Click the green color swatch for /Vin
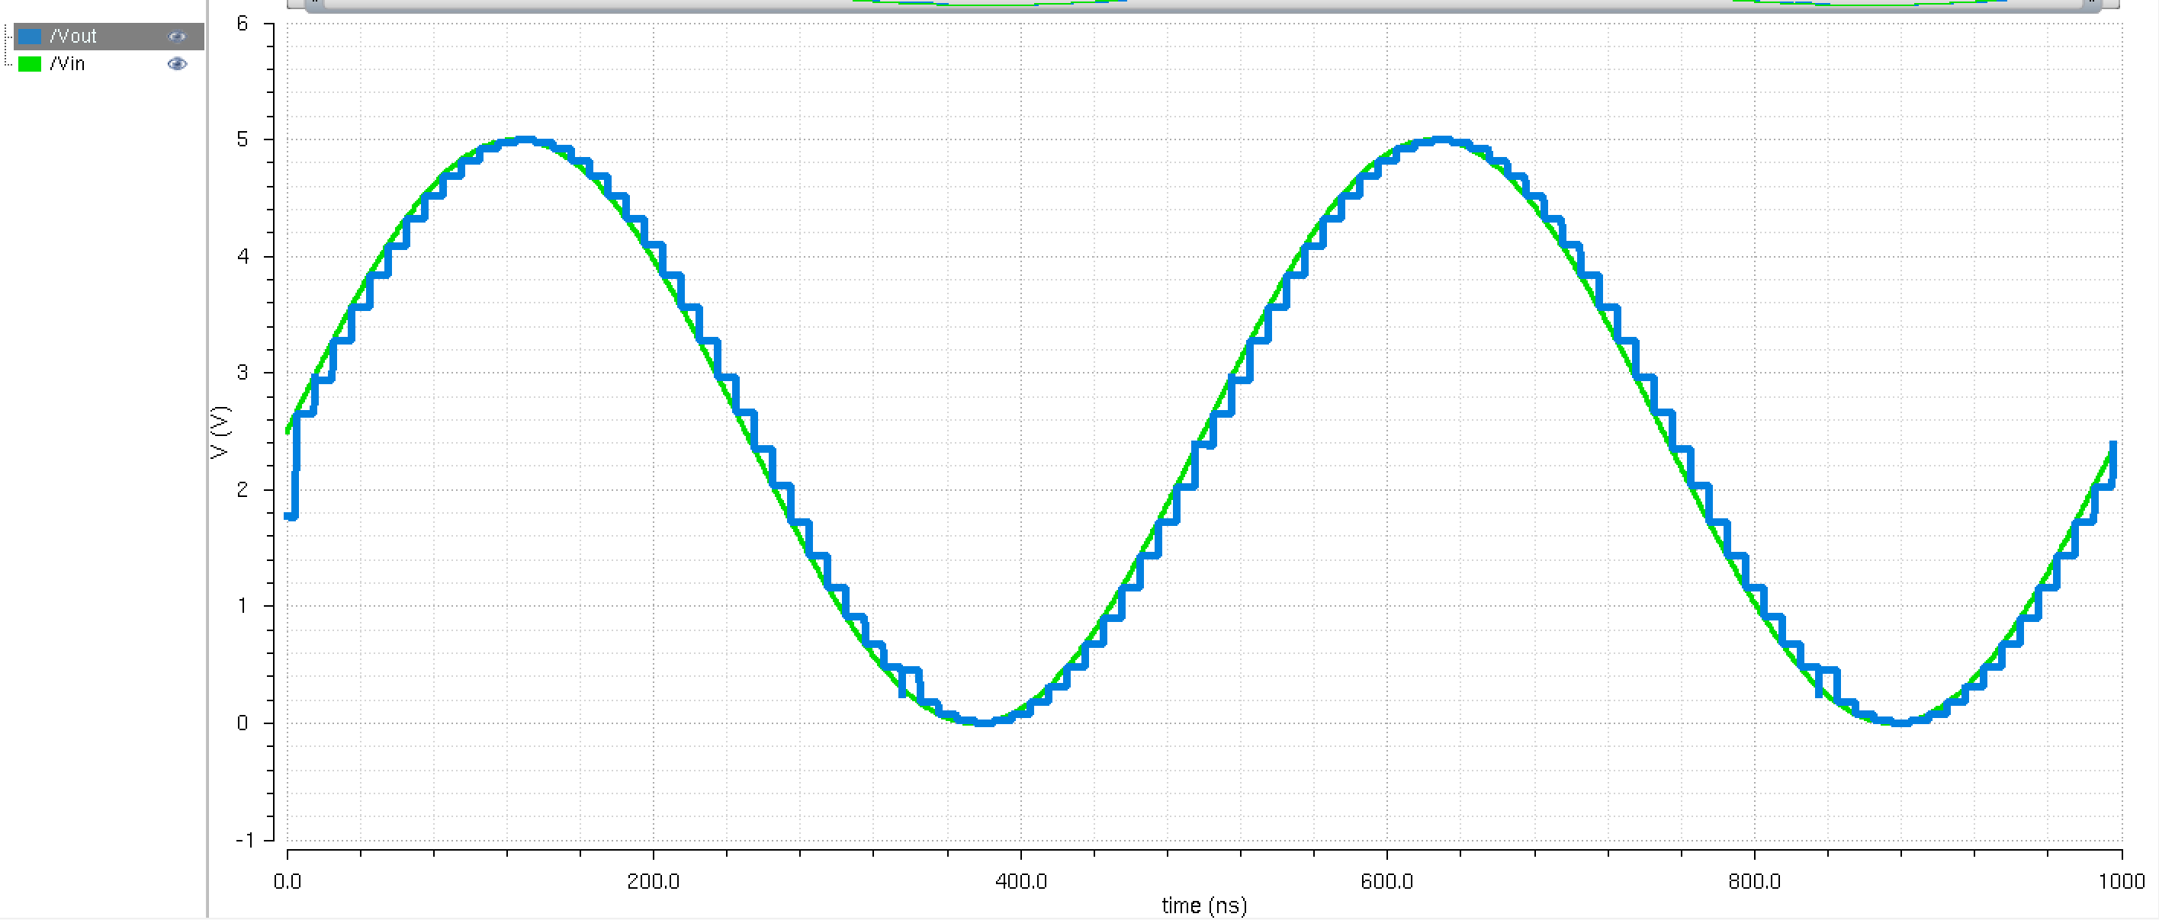 click(x=29, y=64)
